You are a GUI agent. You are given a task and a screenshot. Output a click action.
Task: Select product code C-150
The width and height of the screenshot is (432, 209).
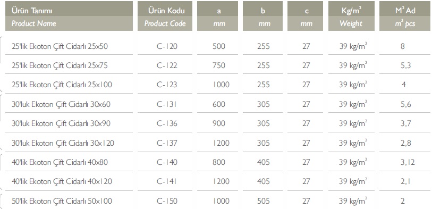pyautogui.click(x=167, y=201)
